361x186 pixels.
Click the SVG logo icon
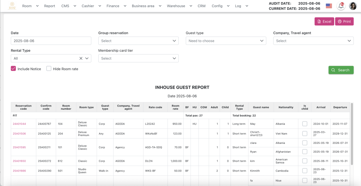point(12,6)
